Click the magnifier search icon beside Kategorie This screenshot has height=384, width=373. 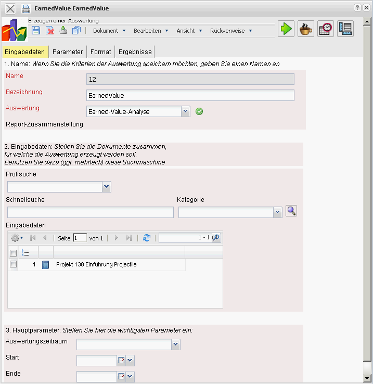[291, 211]
